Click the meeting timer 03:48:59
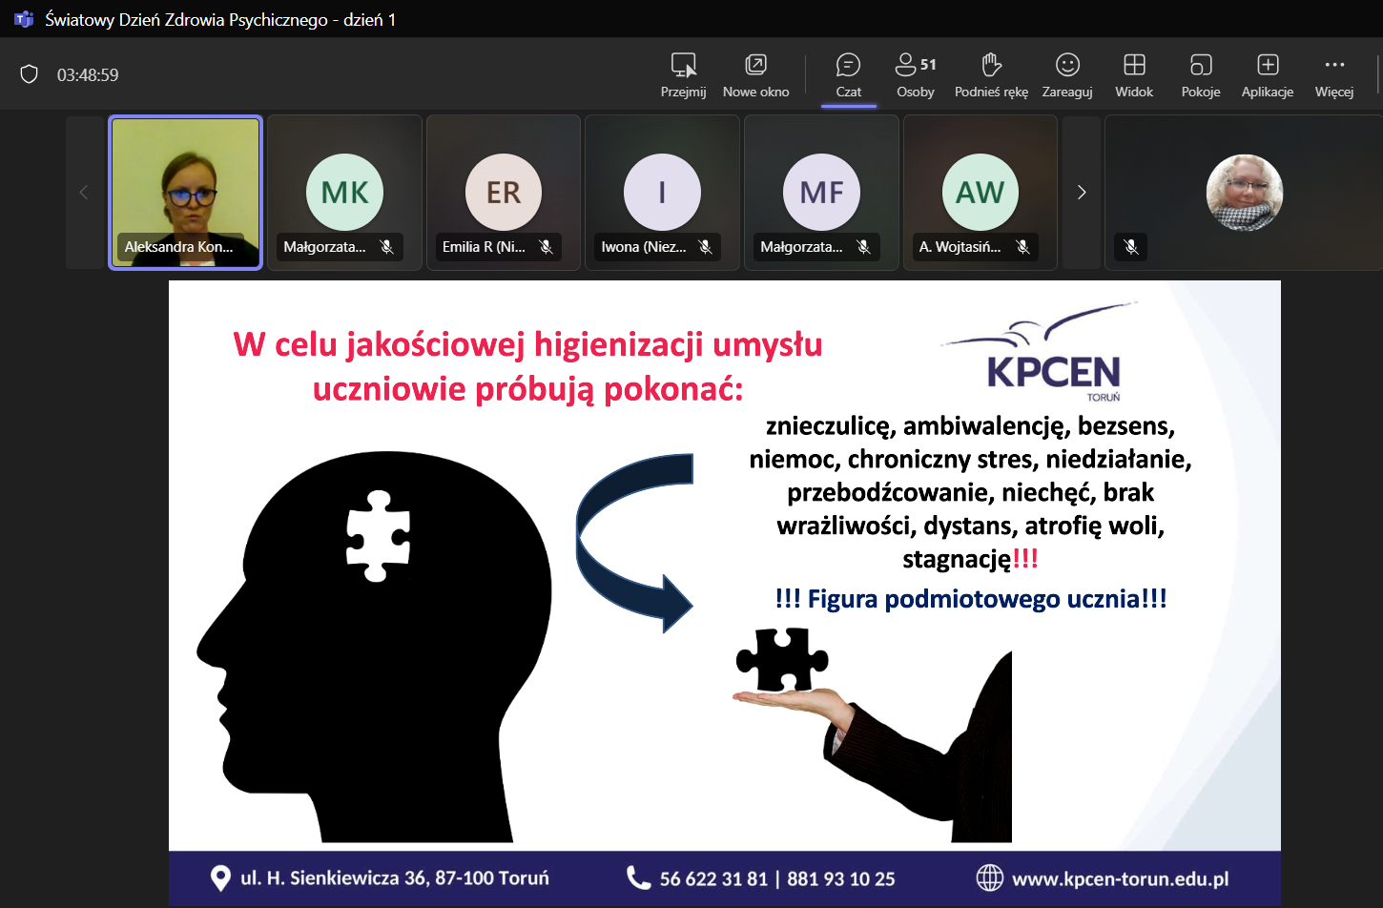The height and width of the screenshot is (908, 1383). (88, 74)
